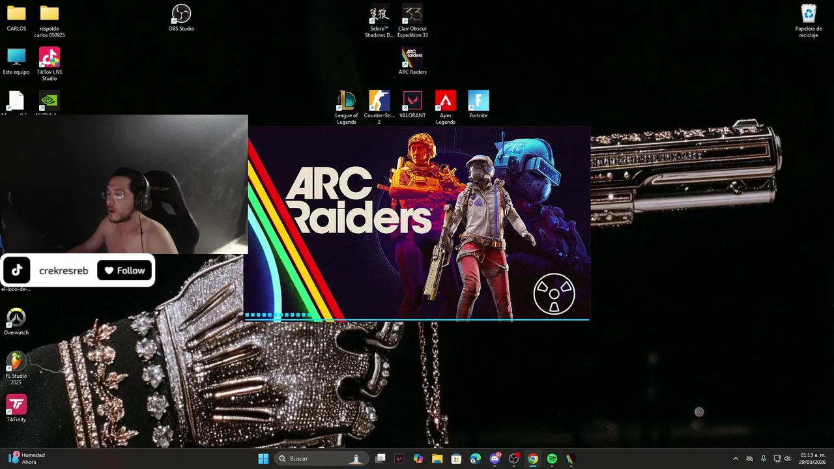Open the display network tray icon
The width and height of the screenshot is (834, 469).
coord(777,459)
